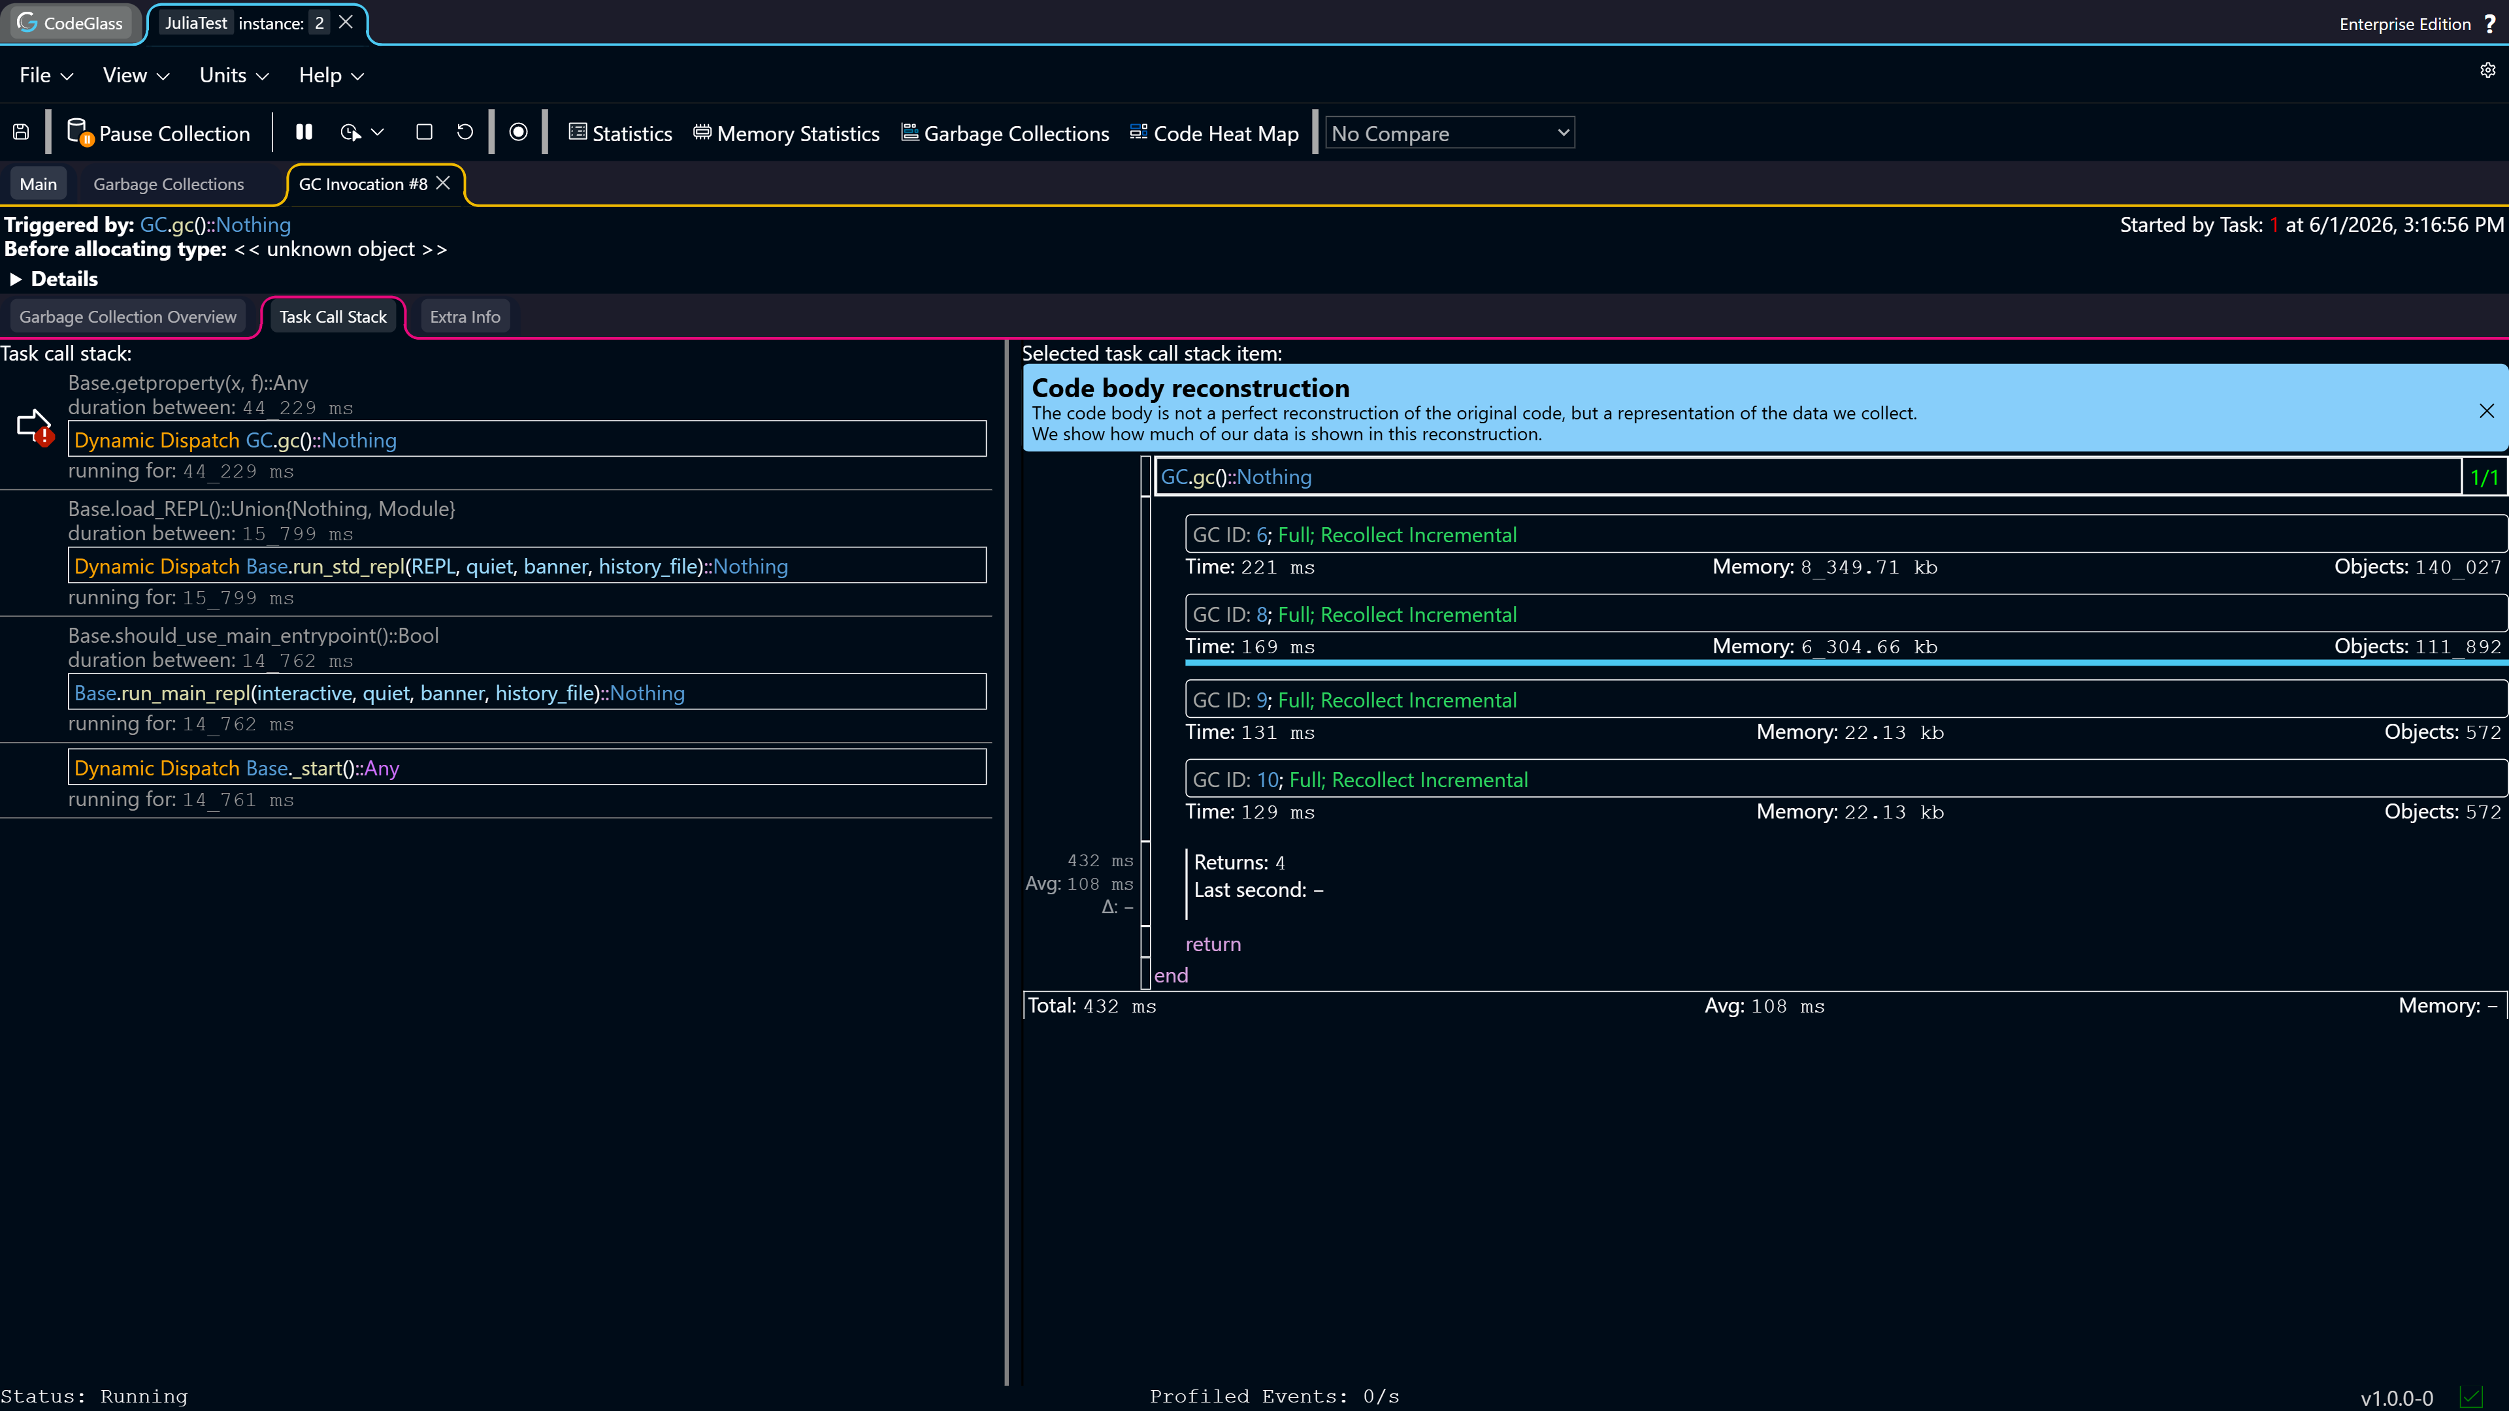Open the View menu
This screenshot has width=2509, height=1411.
point(135,75)
